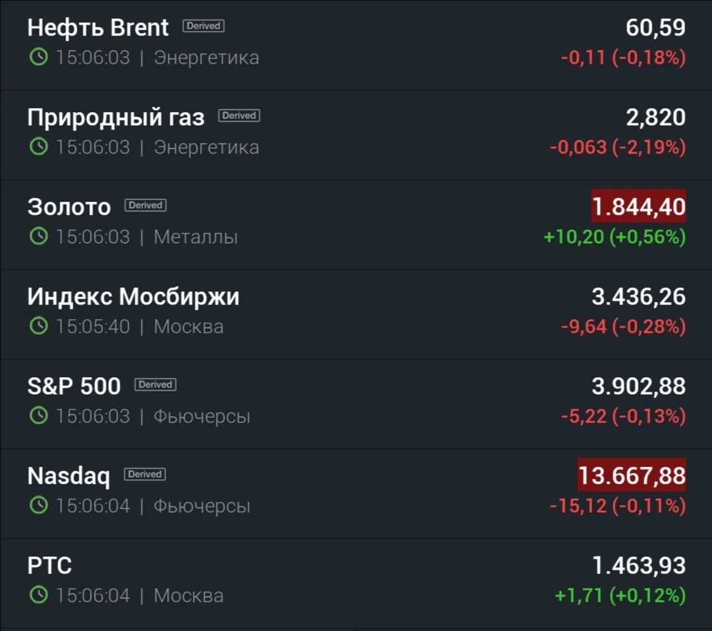Click the highlighted gold price 1.844,40

coord(638,206)
